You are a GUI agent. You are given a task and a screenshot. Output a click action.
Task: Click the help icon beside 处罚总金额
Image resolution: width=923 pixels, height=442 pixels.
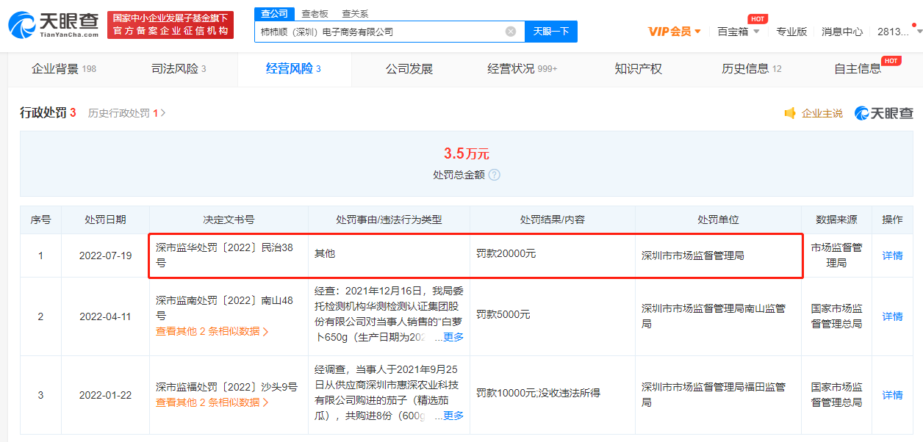click(x=495, y=175)
